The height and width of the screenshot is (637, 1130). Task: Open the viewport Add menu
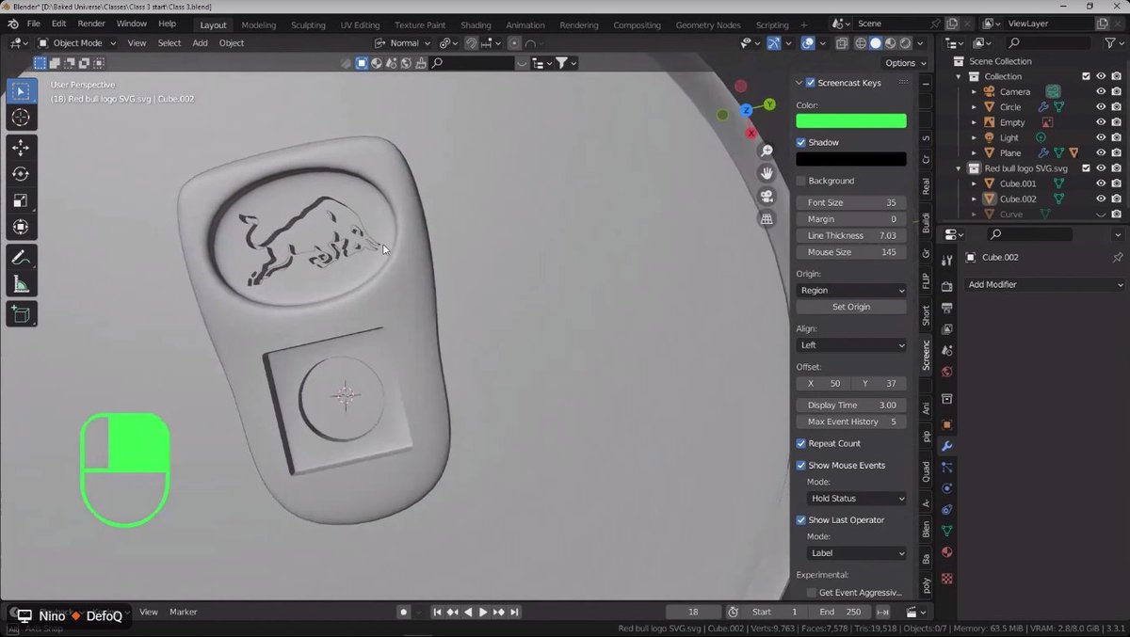(x=200, y=43)
